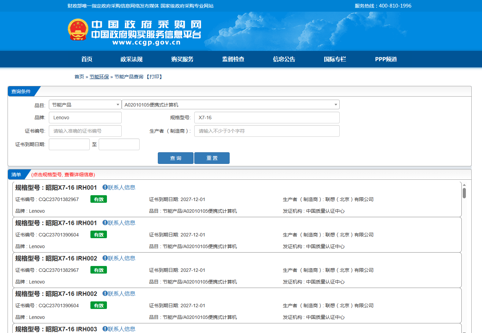The width and height of the screenshot is (482, 333).
Task: Click the www.ccgp.gov.cn site banner text
Action: coord(146,43)
